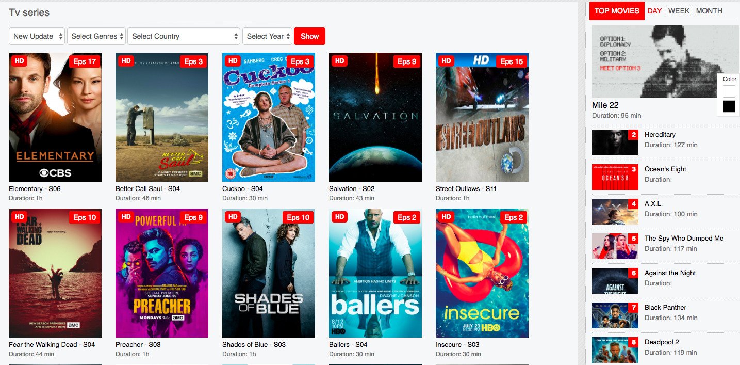Expand the Select Genres dropdown
Image resolution: width=740 pixels, height=365 pixels.
click(x=96, y=36)
